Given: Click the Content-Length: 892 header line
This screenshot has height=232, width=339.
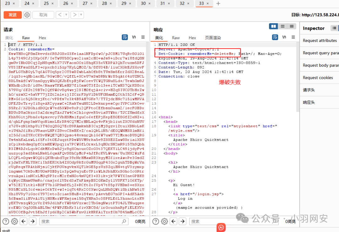Looking at the screenshot, I should click(181, 67).
